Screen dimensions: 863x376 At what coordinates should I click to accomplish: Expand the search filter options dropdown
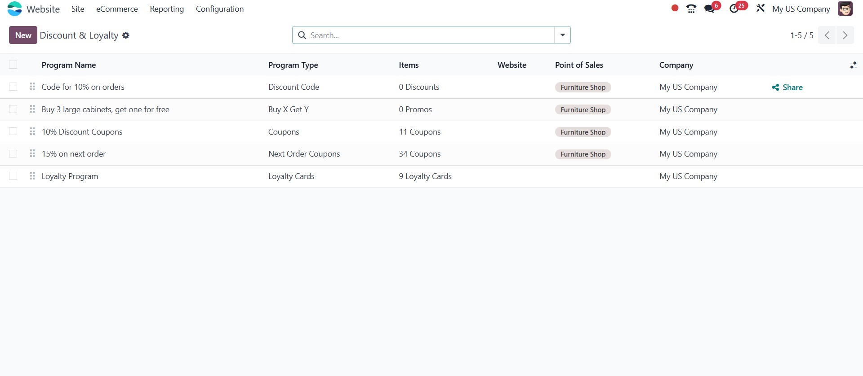pyautogui.click(x=562, y=35)
